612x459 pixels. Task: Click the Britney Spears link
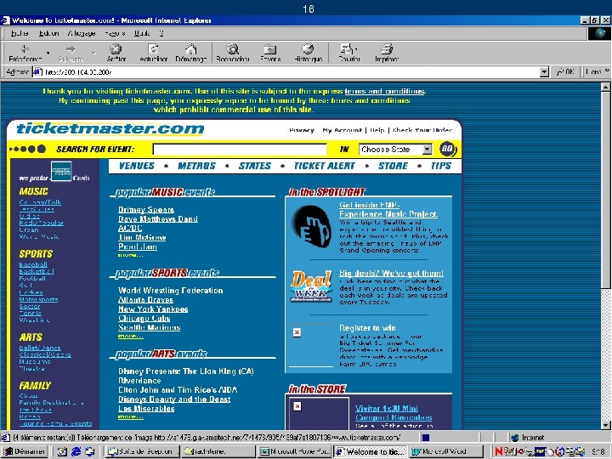[x=146, y=210]
